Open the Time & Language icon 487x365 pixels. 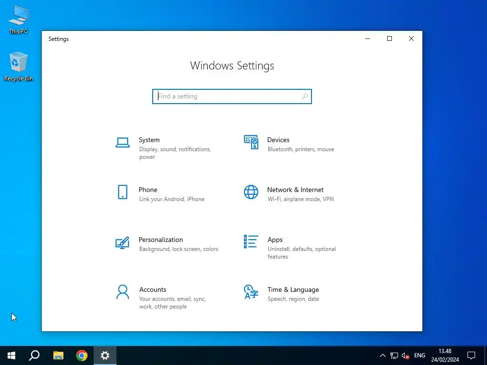tap(251, 292)
